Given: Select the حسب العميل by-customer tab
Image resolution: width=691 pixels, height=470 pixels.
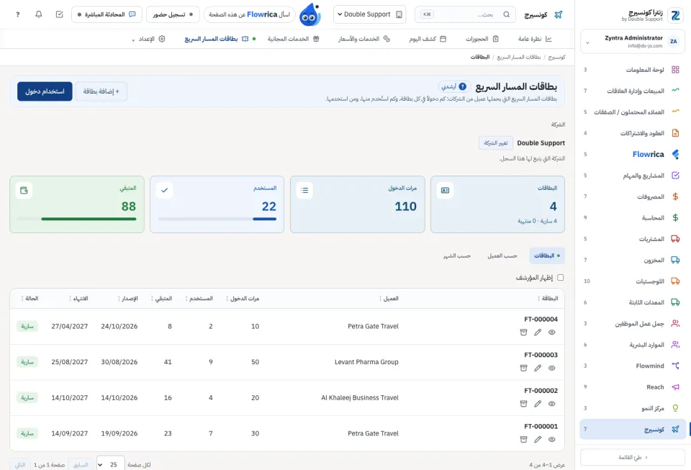Looking at the screenshot, I should click(502, 256).
